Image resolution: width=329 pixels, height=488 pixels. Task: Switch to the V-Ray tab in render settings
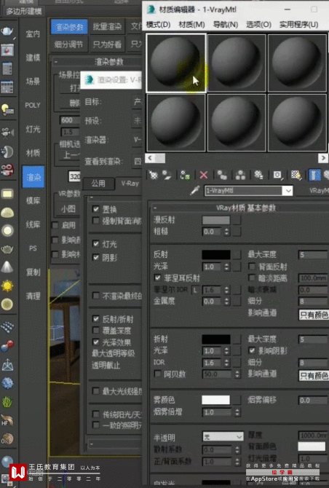click(130, 184)
